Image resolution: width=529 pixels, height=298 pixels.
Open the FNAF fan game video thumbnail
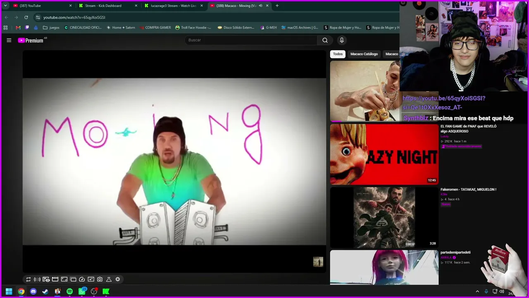(384, 154)
